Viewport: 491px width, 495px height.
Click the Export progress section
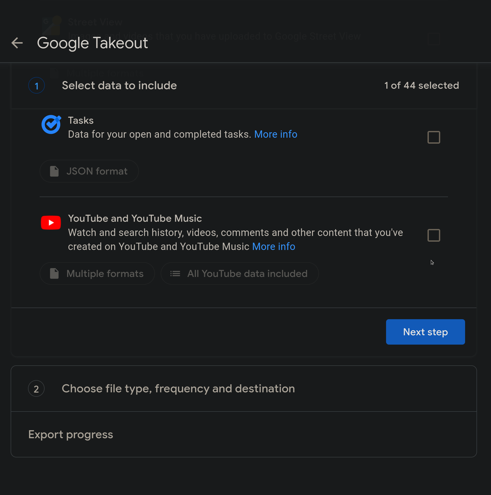(71, 435)
